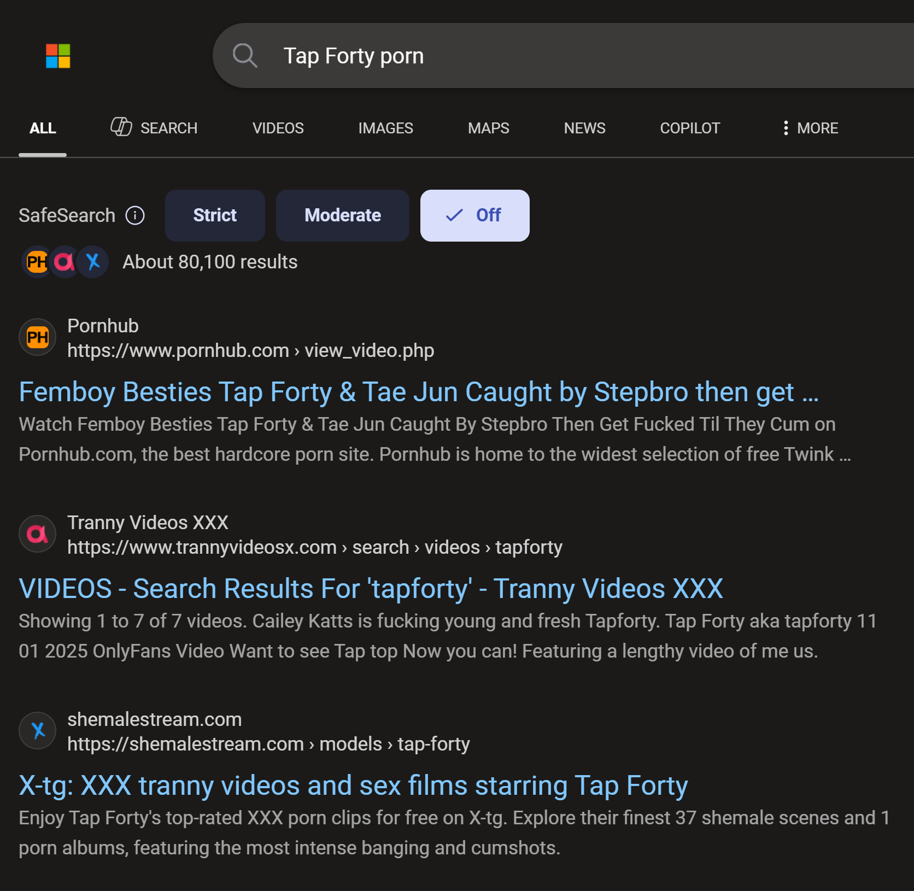The height and width of the screenshot is (891, 914).
Task: Select the ALL results tab
Action: [x=43, y=128]
